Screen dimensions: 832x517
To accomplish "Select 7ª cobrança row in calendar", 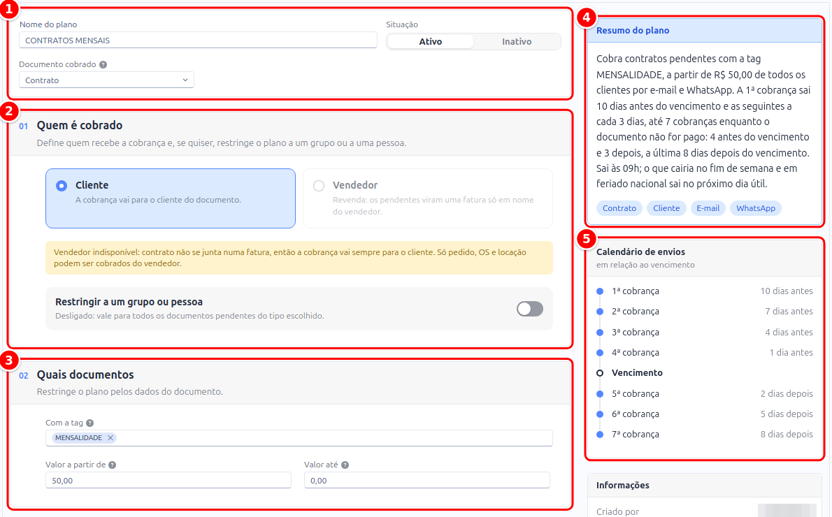I will pos(705,435).
